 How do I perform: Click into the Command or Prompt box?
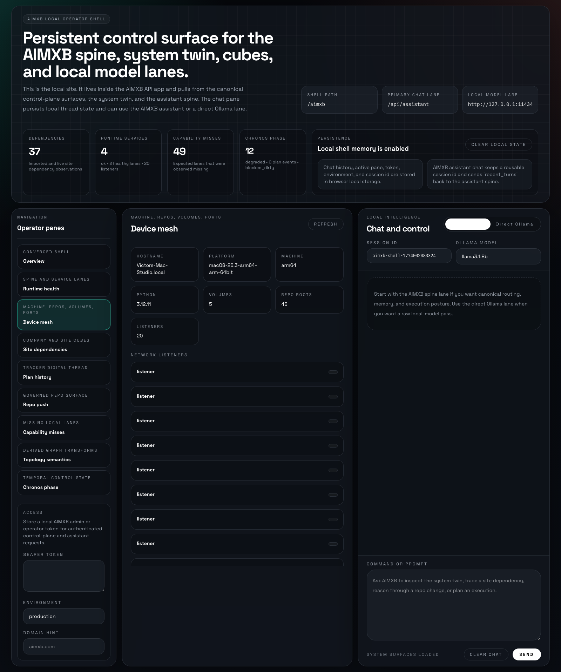(453, 605)
